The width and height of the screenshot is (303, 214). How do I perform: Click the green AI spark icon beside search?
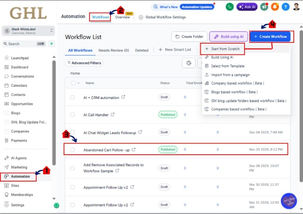[51, 44]
